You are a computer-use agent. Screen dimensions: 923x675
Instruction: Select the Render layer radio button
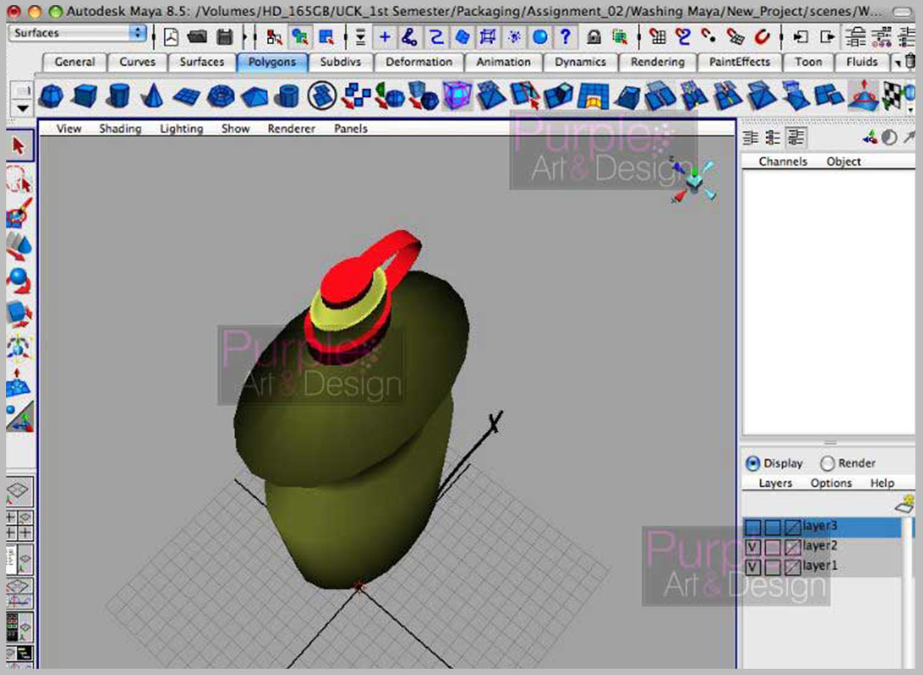[x=827, y=464]
